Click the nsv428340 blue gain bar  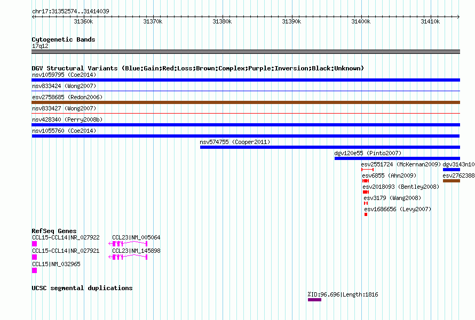[x=246, y=125]
